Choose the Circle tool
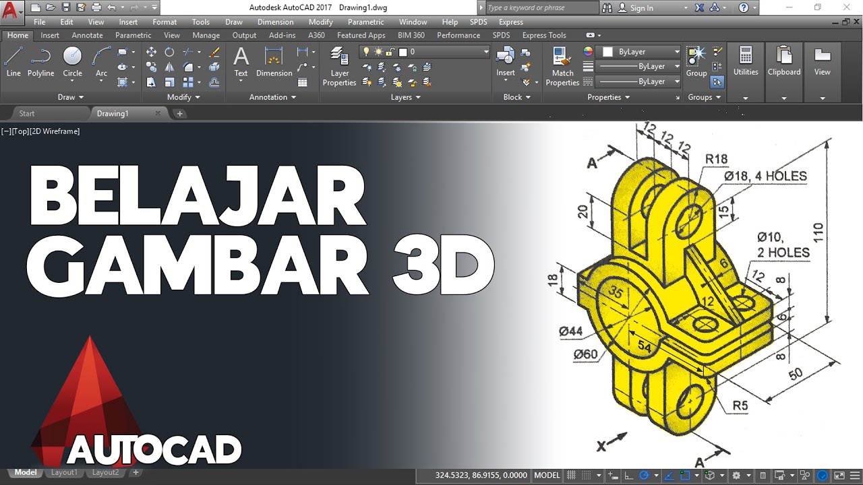This screenshot has width=863, height=485. (x=72, y=62)
